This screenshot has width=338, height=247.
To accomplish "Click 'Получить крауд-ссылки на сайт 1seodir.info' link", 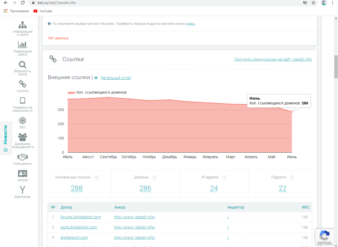I will coord(273,59).
